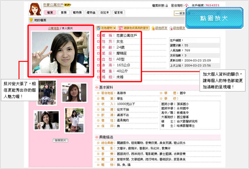The height and width of the screenshot is (169, 249).
Task: Click the 檢舉照片 report photo button
Action: coord(60,140)
